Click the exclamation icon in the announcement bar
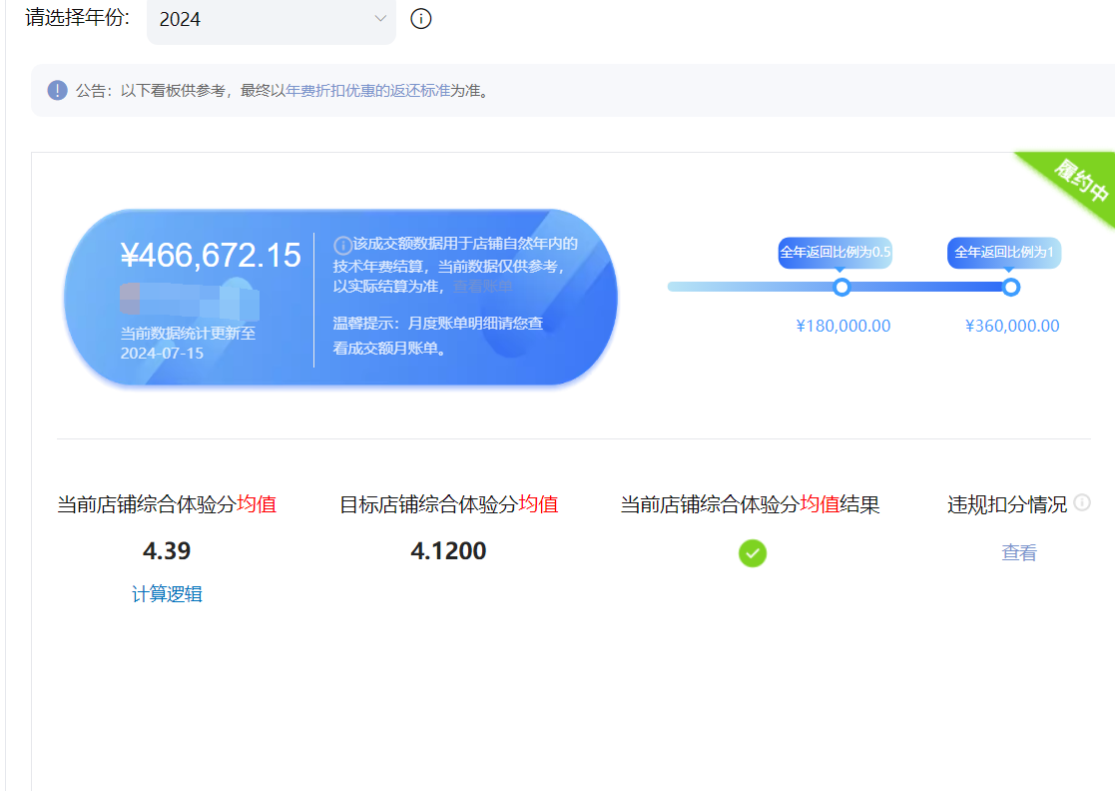The width and height of the screenshot is (1115, 791). tap(58, 91)
